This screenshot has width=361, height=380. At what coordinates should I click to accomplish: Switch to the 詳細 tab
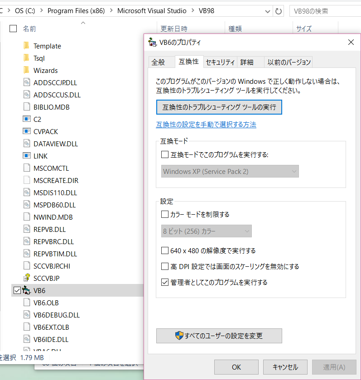pyautogui.click(x=250, y=63)
